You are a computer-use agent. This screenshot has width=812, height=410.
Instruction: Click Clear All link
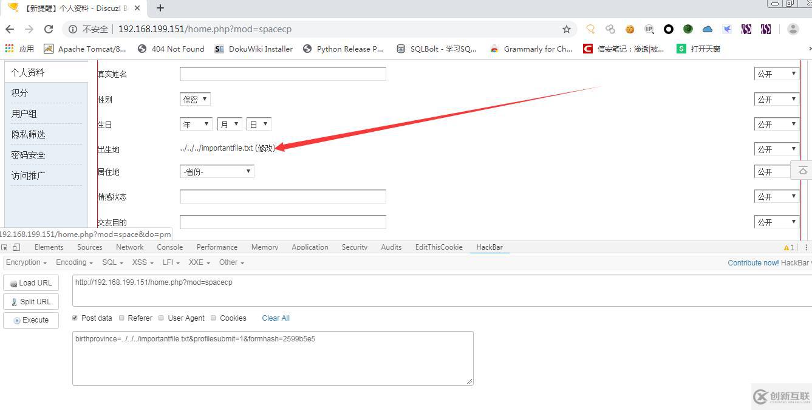[x=276, y=318]
